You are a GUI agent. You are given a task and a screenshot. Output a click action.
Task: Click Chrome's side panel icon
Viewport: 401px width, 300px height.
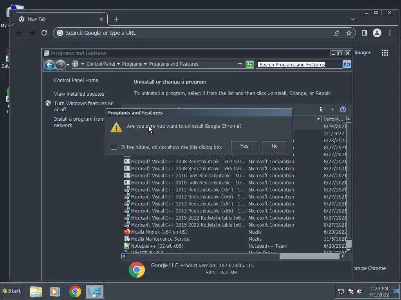(x=365, y=33)
